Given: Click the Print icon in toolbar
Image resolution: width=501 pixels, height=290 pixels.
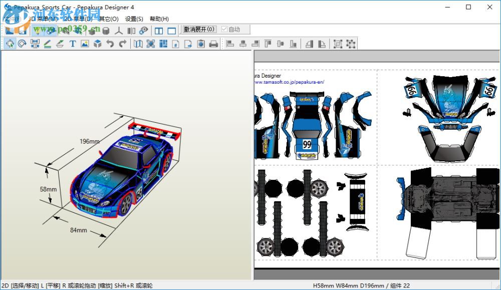Looking at the screenshot, I should (x=213, y=44).
